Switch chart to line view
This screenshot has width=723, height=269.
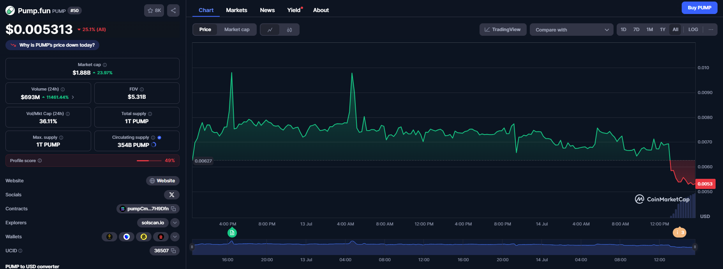tap(270, 30)
